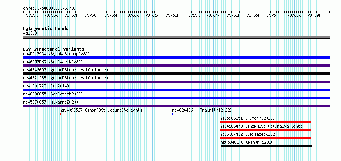Screen dimensions: 341x161
Task: Open the nsv6557569 (Sedlazeck2020) label
Action: point(53,62)
